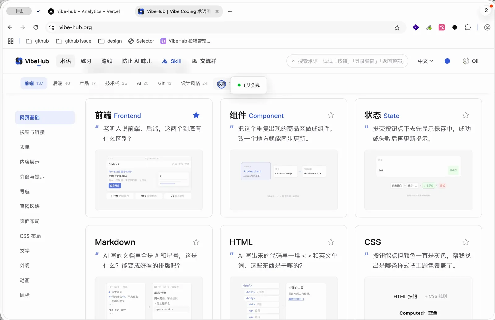Open 交流群 community link
Viewport: 495px width, 320px height.
click(x=204, y=61)
